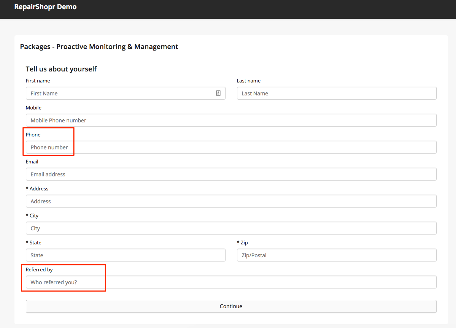Select the State input field

(126, 255)
